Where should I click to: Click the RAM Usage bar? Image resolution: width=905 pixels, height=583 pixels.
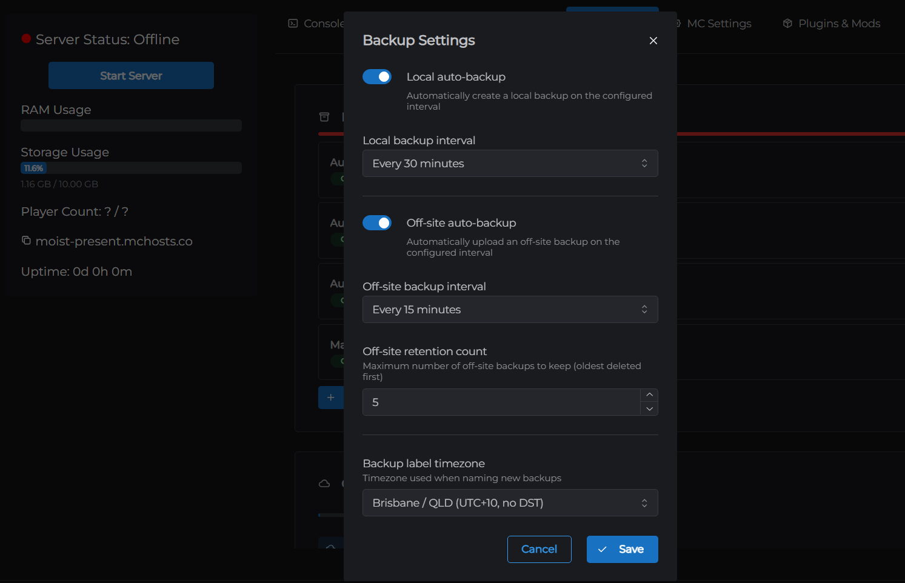click(131, 125)
